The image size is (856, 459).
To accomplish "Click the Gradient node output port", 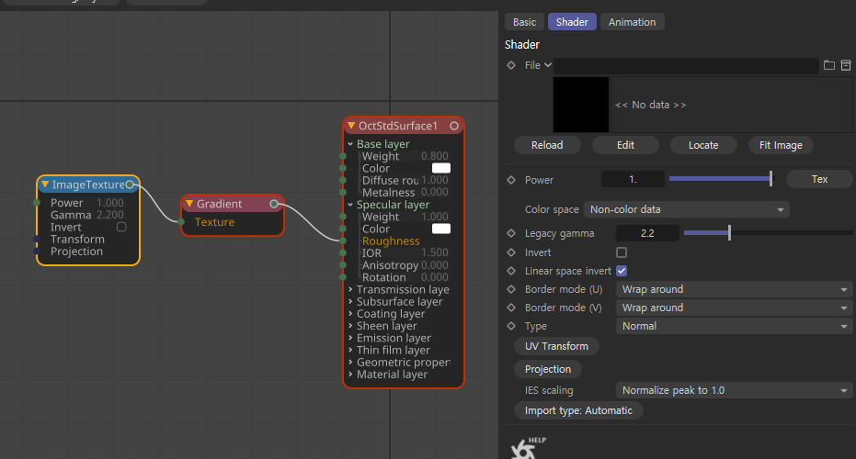I will pos(274,204).
